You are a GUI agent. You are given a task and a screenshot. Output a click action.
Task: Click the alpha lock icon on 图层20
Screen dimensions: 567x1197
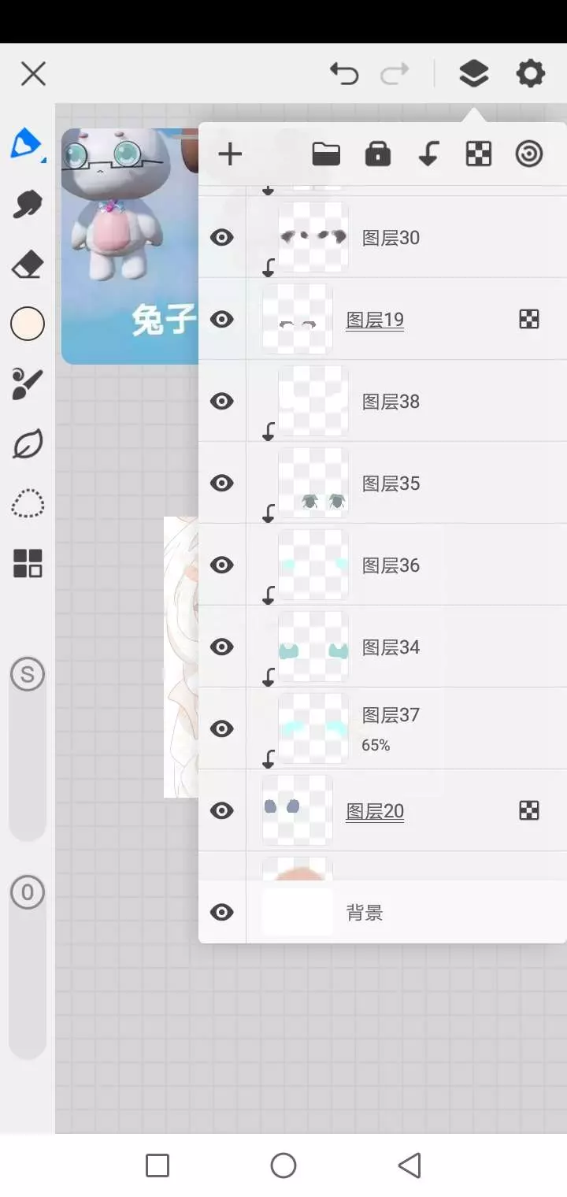(x=529, y=810)
